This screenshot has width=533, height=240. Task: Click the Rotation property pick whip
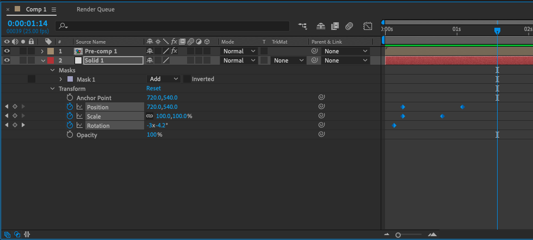(x=321, y=126)
